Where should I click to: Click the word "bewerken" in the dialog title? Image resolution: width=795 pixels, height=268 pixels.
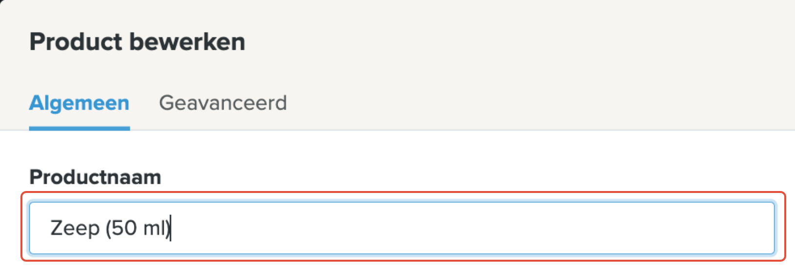(188, 42)
